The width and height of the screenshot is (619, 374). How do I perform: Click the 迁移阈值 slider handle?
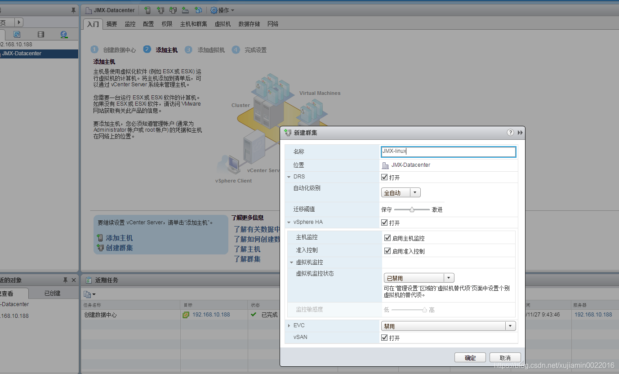tap(412, 209)
